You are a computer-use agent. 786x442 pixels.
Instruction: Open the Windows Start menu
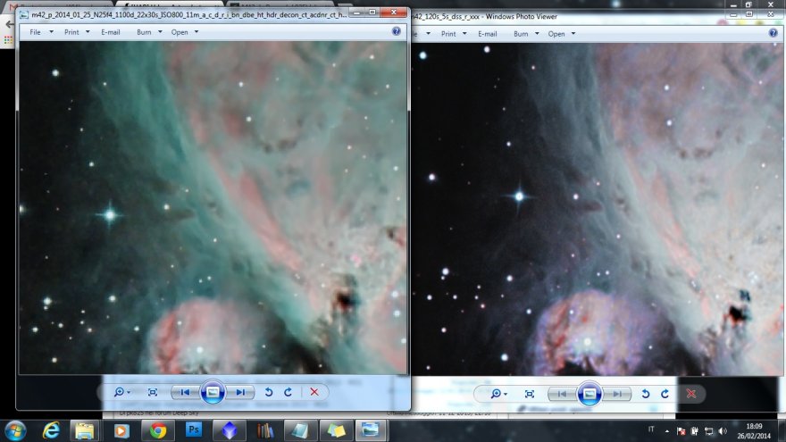15,430
